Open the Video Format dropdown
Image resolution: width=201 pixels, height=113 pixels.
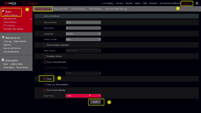tap(83, 39)
